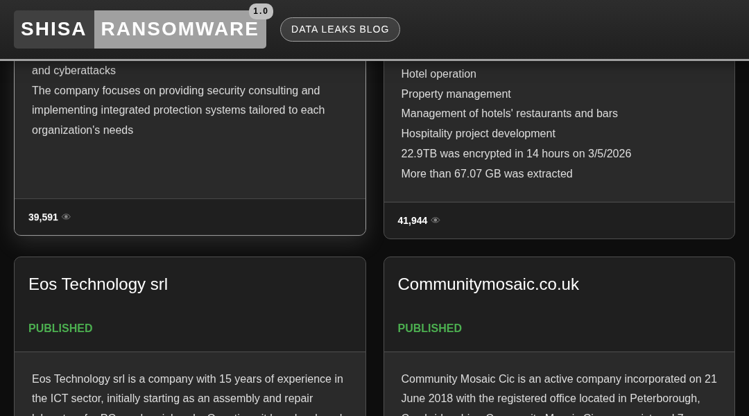Click the eye icon beside 41,944 views
Image resolution: width=749 pixels, height=416 pixels.
436,220
